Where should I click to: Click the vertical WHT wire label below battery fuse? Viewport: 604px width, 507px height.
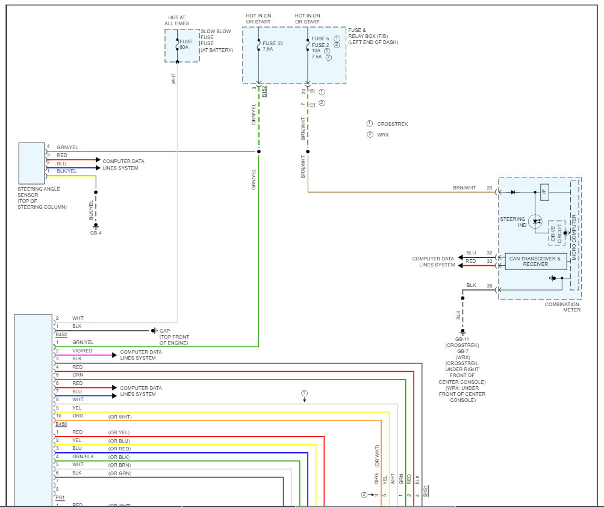click(173, 79)
